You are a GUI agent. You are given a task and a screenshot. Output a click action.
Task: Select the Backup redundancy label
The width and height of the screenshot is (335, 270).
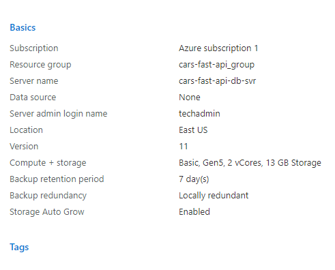point(48,196)
